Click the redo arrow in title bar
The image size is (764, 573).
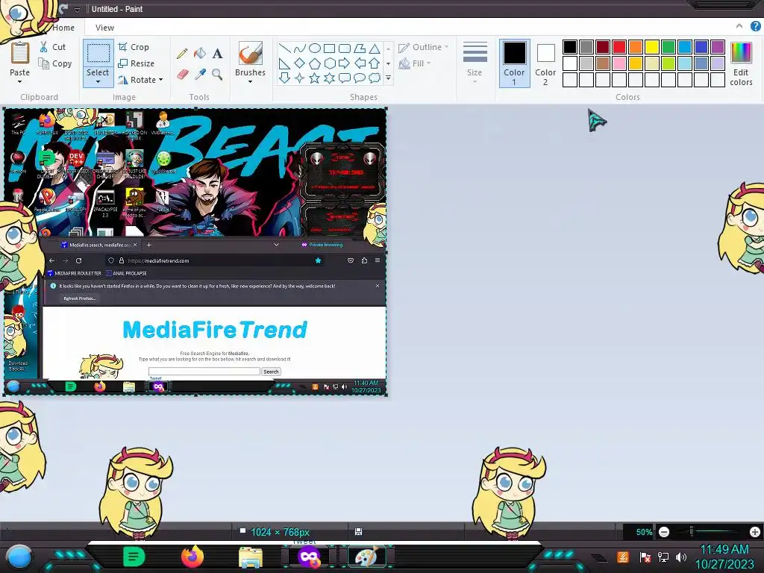[x=63, y=9]
